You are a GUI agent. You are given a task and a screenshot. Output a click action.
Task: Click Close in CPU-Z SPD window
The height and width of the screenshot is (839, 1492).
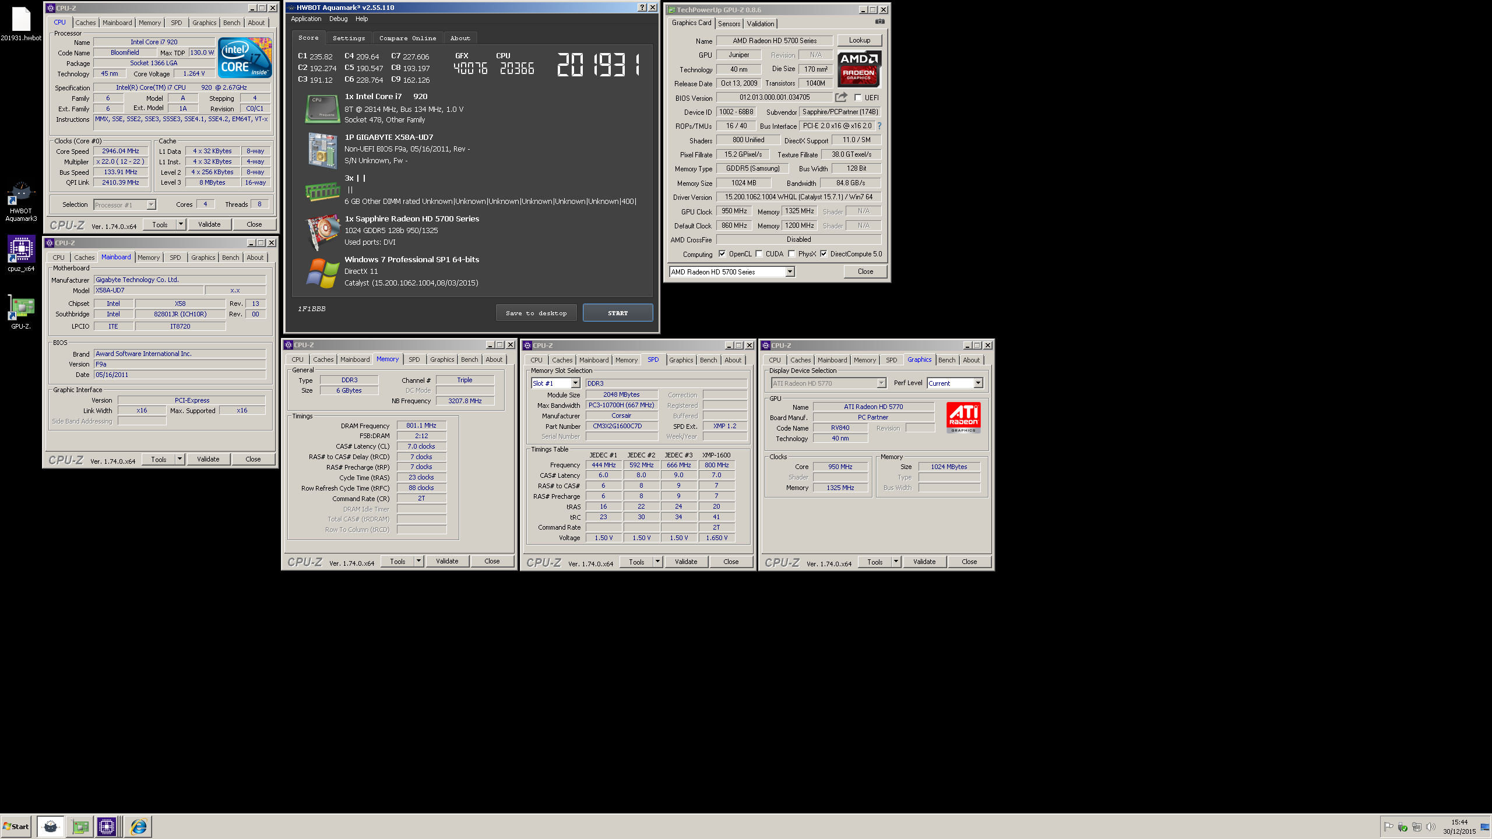(731, 562)
